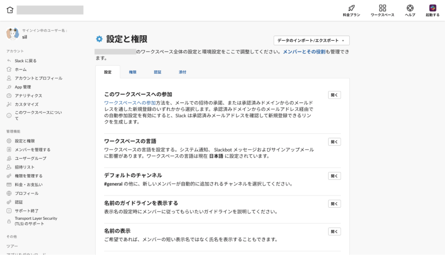Expand デフォルトのチャンネル section
445x255 pixels.
(334, 176)
